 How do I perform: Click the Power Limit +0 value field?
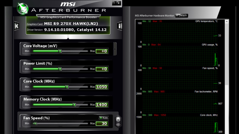(x=102, y=69)
